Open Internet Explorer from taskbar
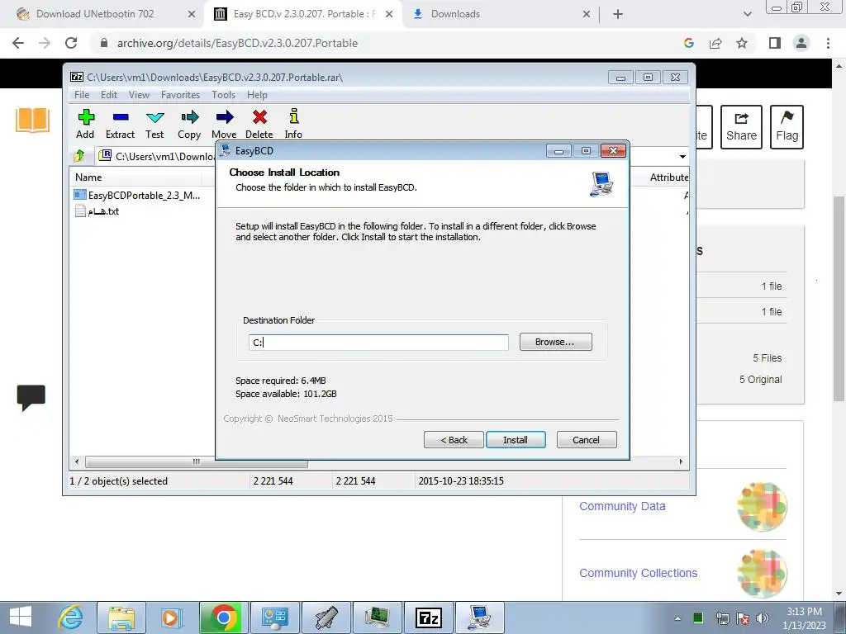Screen dimensions: 846x634 71,617
